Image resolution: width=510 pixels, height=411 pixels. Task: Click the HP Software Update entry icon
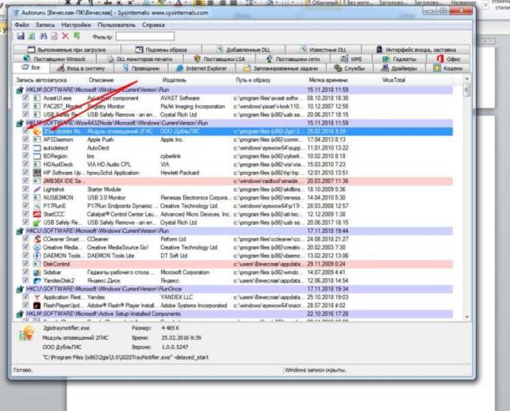point(36,173)
